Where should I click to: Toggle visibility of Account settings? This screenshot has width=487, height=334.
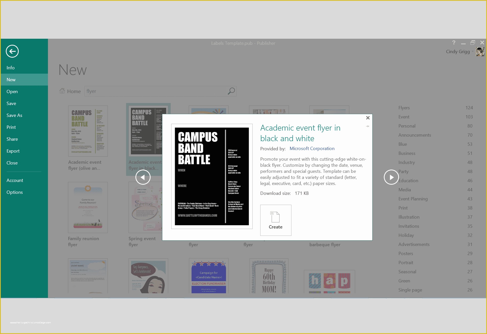[15, 180]
